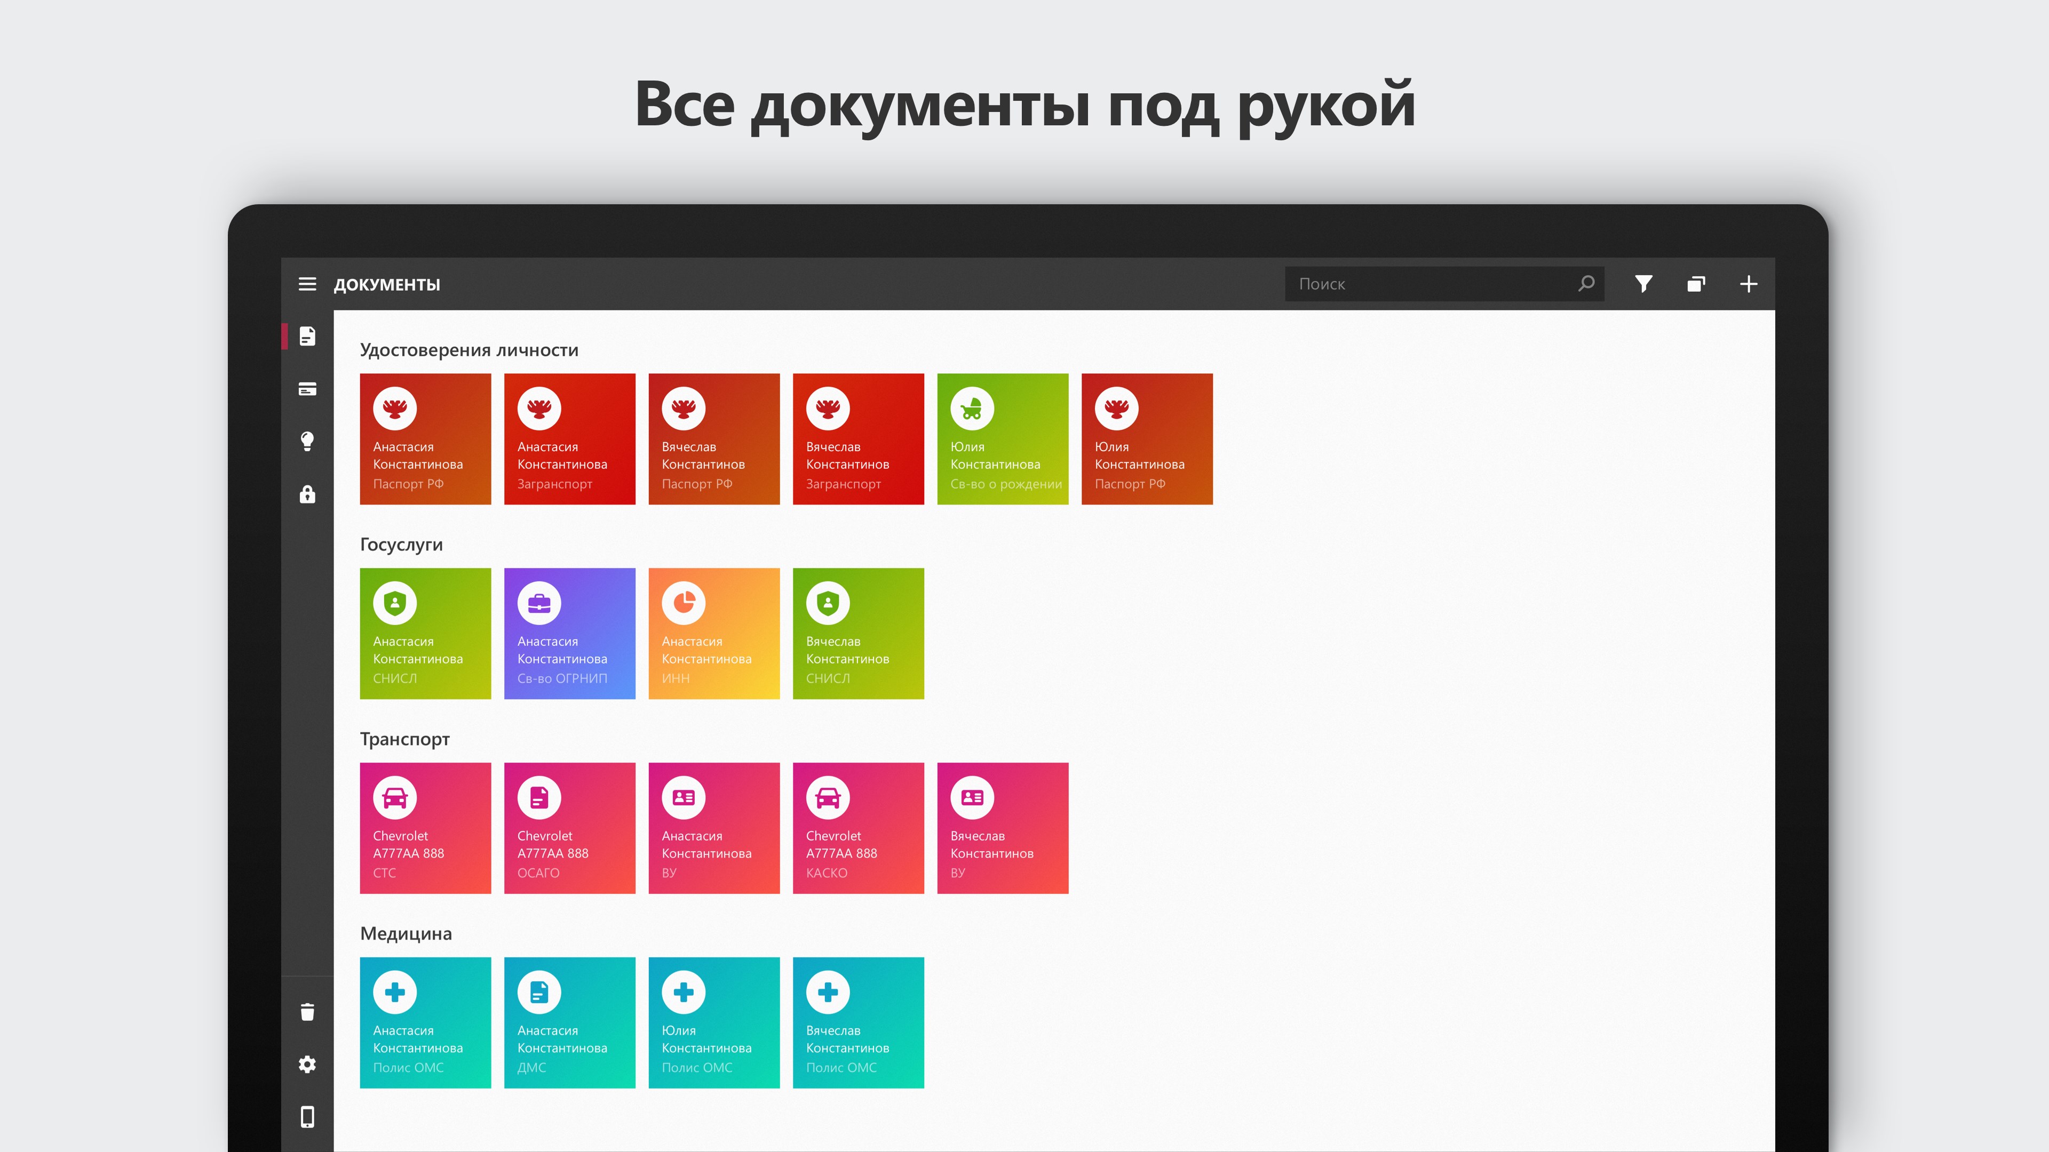Open the lightbulb ideas sidebar section
Image resolution: width=2049 pixels, height=1152 pixels.
[x=307, y=441]
